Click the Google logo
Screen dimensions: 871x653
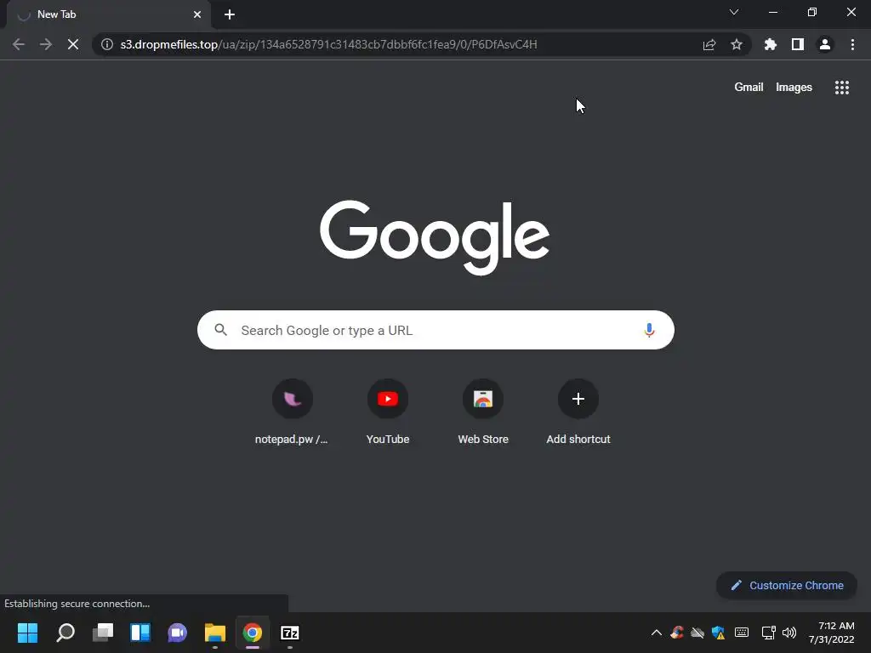[435, 238]
